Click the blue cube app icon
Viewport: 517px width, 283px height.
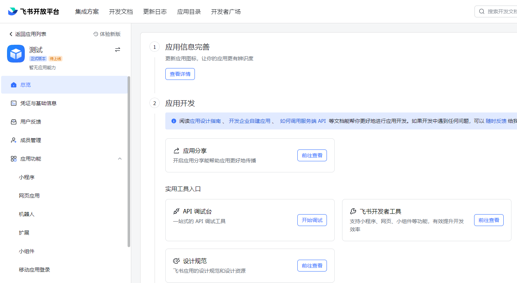pos(16,54)
